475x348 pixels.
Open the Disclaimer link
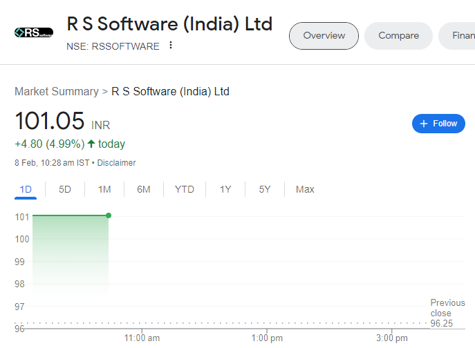[116, 163]
